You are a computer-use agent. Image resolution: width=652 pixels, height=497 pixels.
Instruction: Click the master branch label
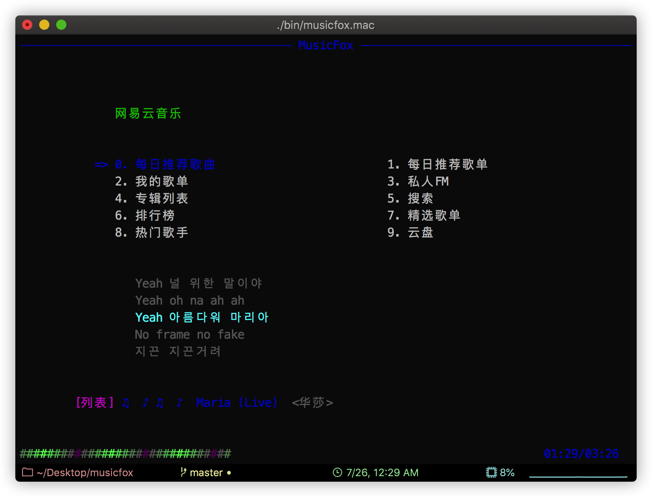[x=206, y=473]
